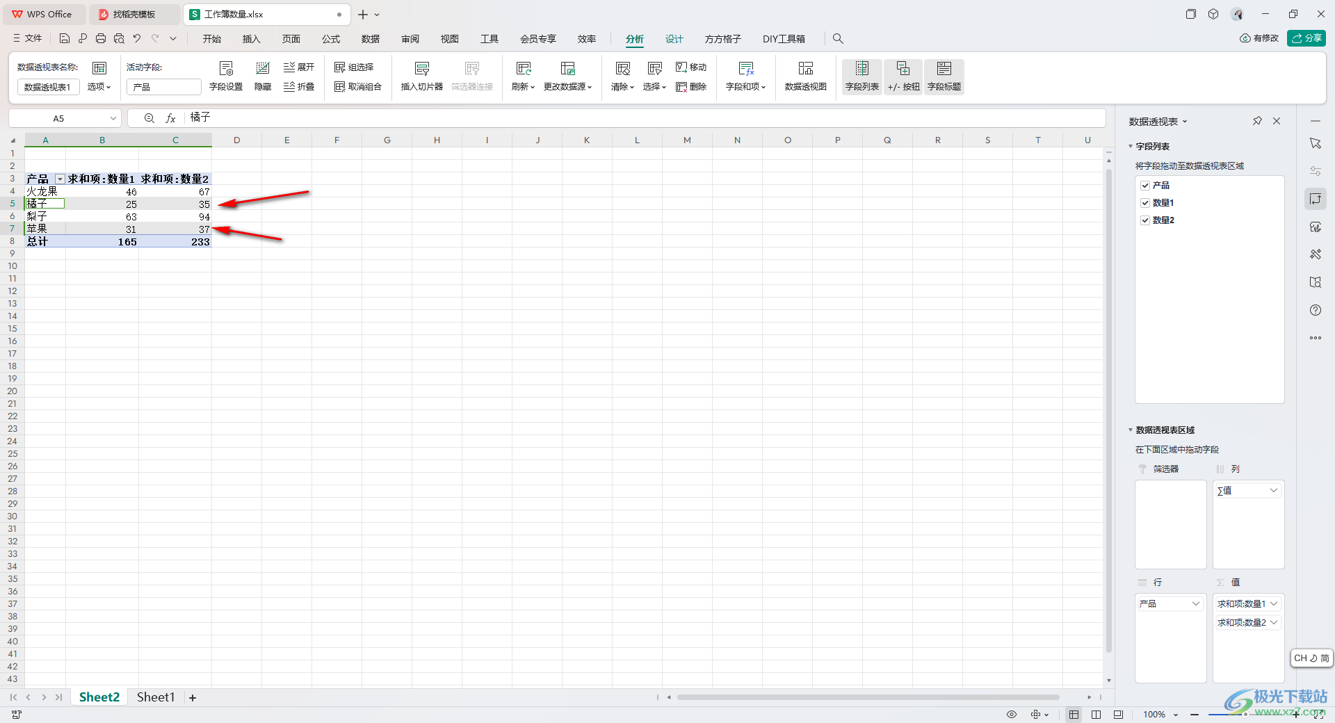This screenshot has height=723, width=1335.
Task: Click pivot table name field 数据透视表1
Action: click(x=48, y=87)
